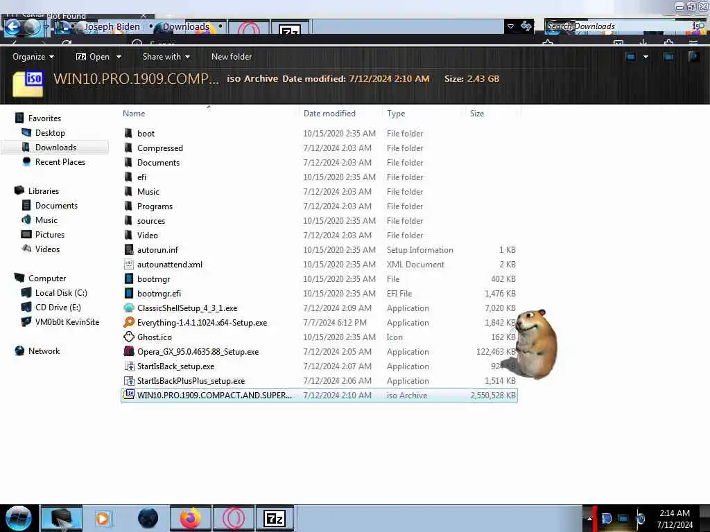The image size is (710, 532).
Task: Expand the view options dropdown arrow
Action: [646, 57]
